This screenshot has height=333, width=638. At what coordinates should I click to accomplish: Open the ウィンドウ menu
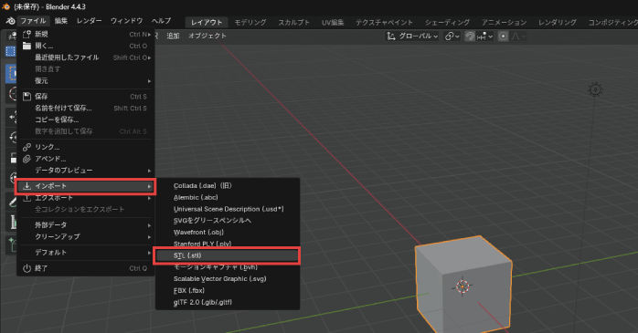[126, 21]
